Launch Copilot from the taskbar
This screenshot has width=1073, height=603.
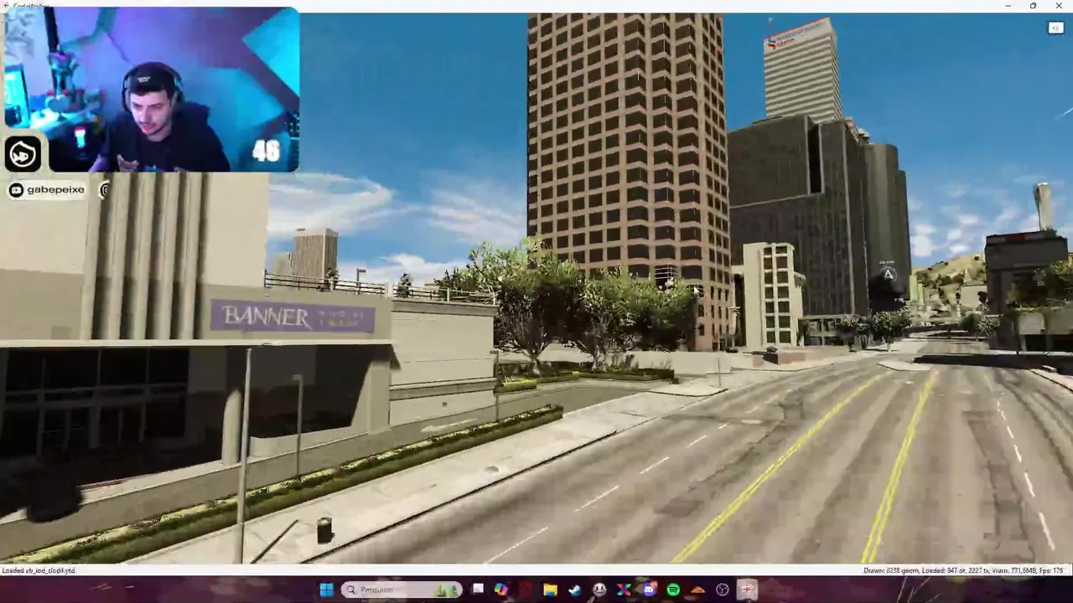tap(500, 590)
